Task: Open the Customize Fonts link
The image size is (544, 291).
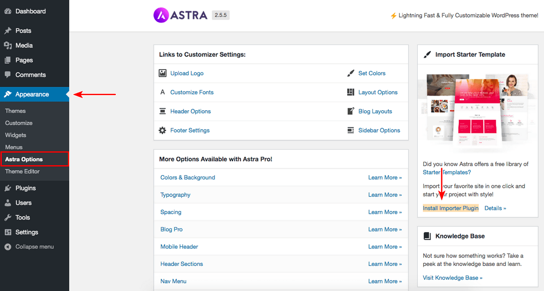Action: [x=192, y=92]
